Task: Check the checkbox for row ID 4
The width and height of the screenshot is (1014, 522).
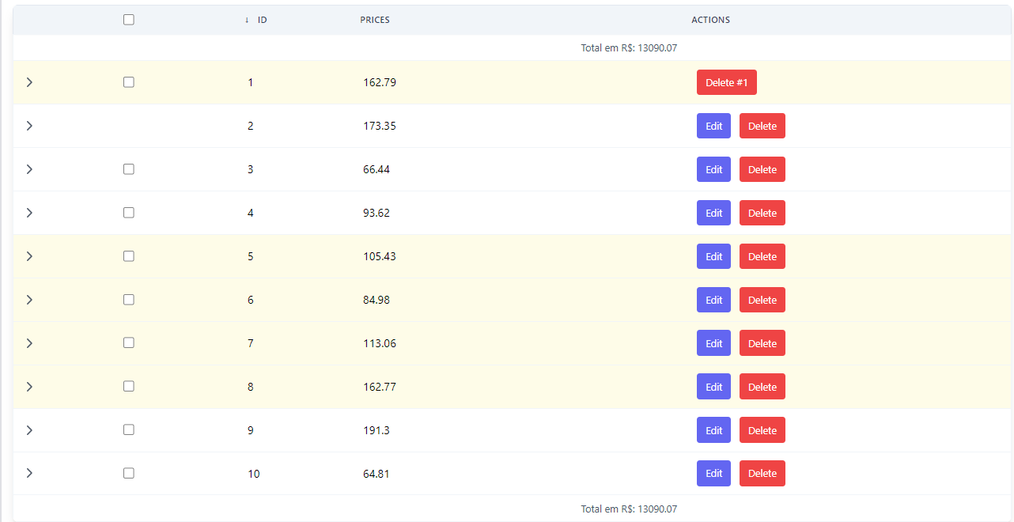Action: point(129,213)
